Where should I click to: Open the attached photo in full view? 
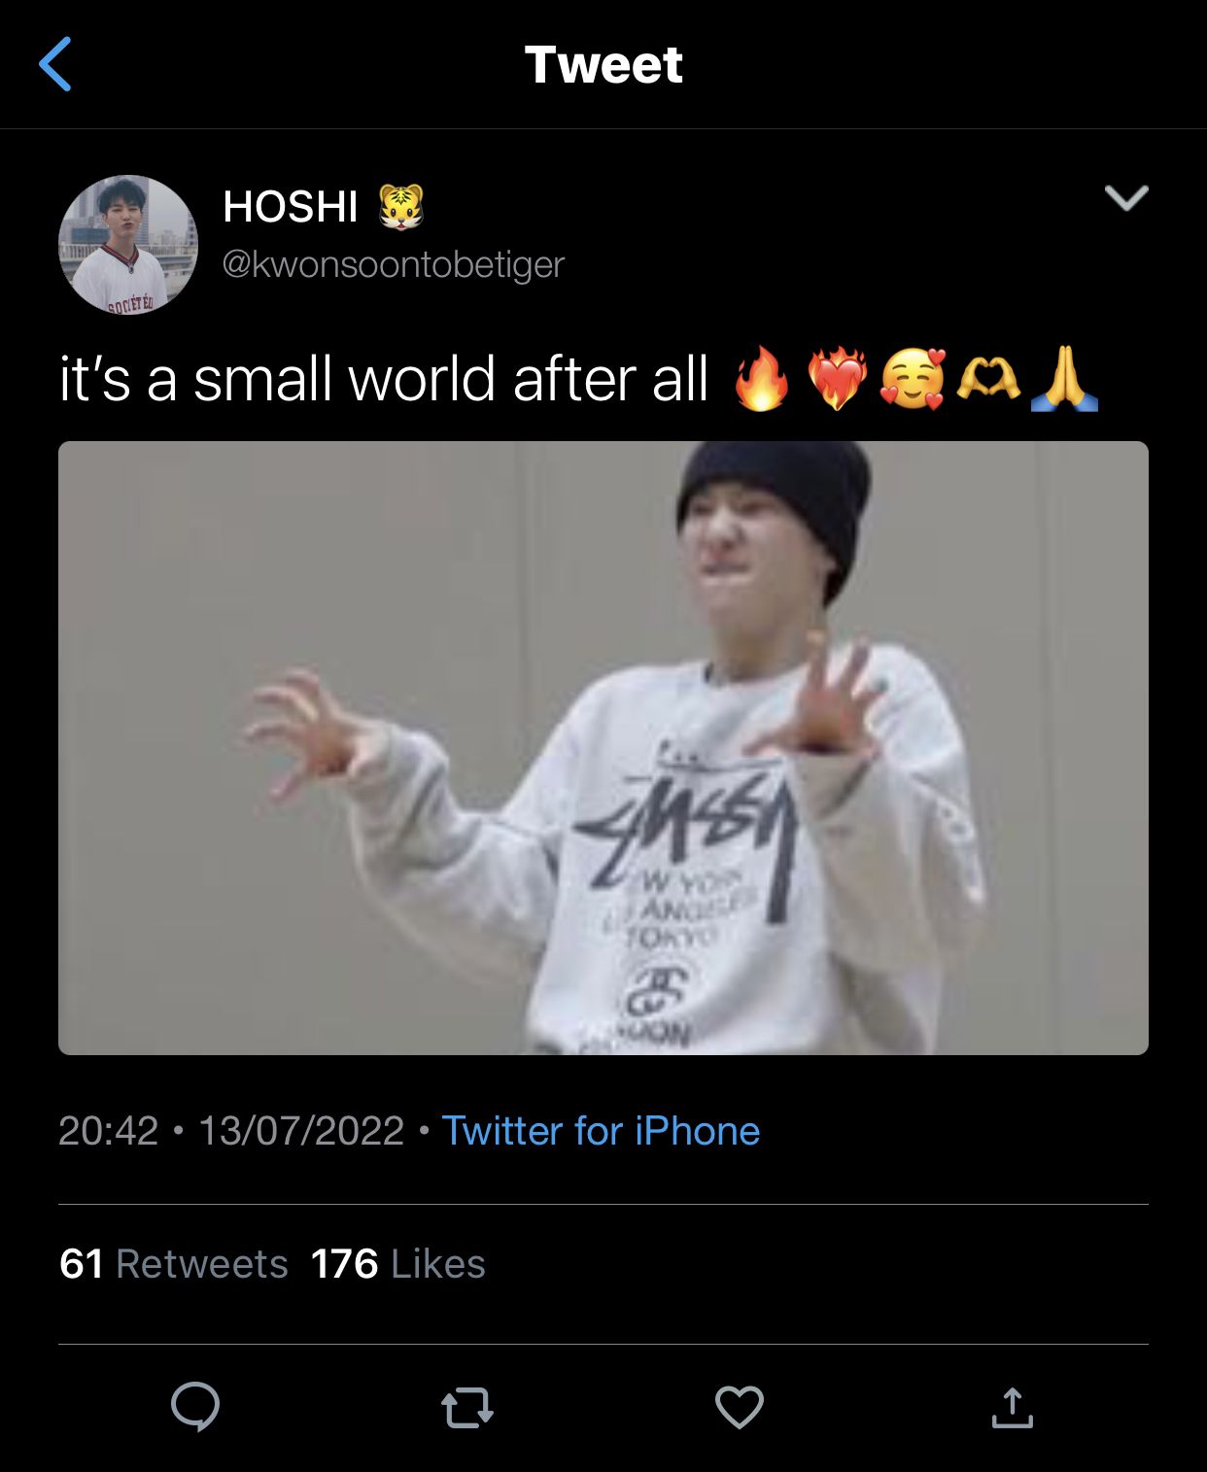click(603, 748)
